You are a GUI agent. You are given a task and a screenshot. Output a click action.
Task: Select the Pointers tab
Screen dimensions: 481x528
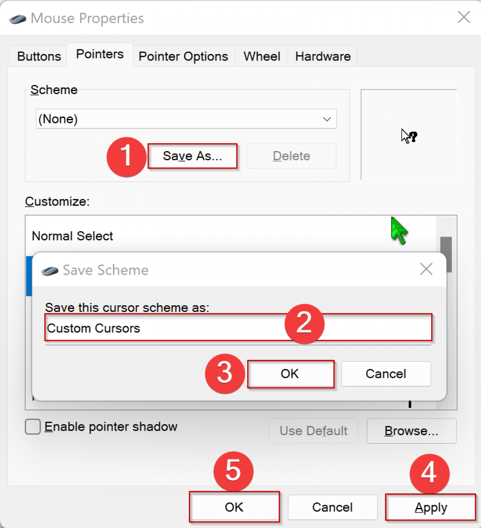tap(100, 54)
